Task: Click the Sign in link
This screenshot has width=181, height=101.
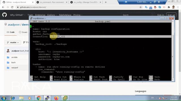Action: coord(160,15)
